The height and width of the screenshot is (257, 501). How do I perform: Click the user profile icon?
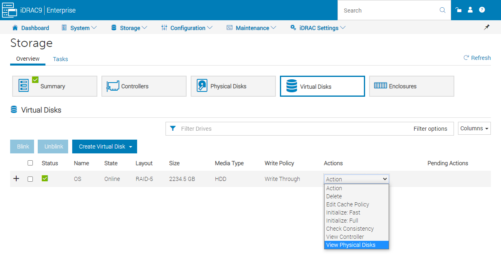[470, 10]
